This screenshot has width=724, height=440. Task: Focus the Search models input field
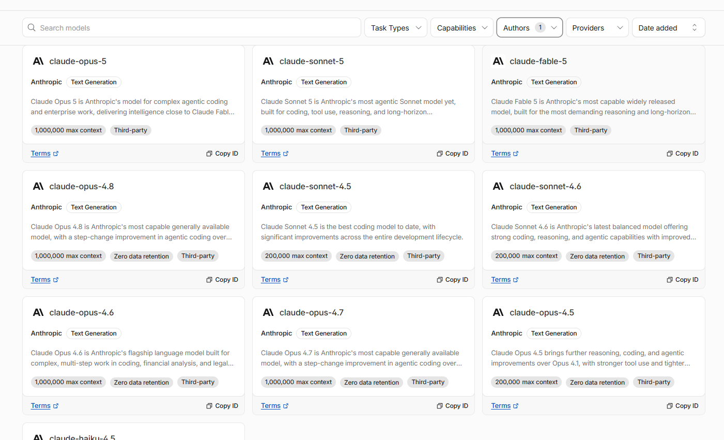coord(192,28)
